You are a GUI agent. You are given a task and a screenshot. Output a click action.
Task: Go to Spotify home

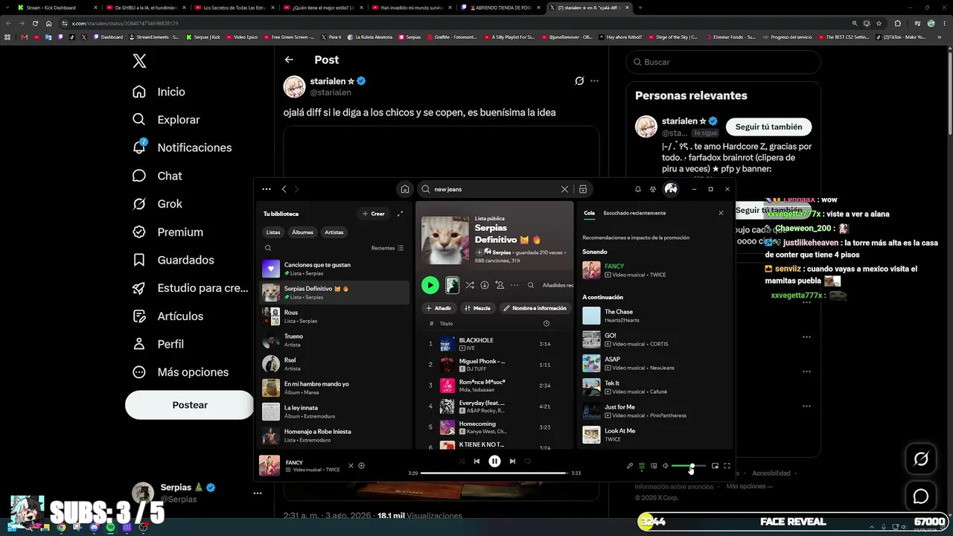pyautogui.click(x=405, y=189)
